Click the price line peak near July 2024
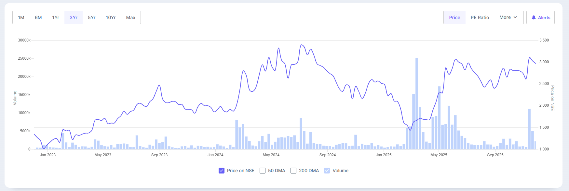This screenshot has width=569, height=191. click(x=302, y=45)
